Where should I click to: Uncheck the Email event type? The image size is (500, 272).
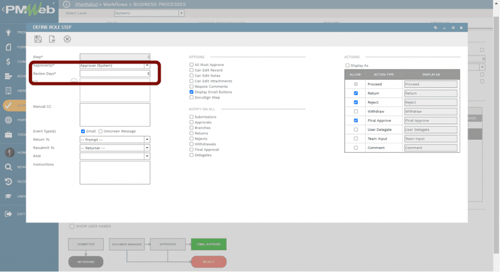click(x=83, y=131)
